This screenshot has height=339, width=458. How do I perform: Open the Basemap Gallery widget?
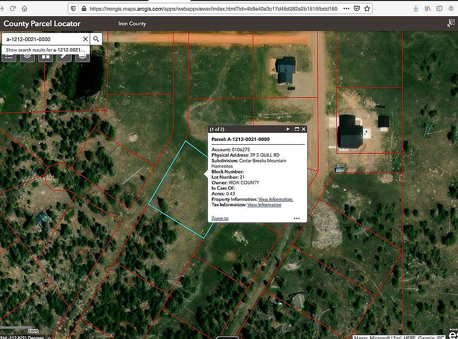pos(46,57)
